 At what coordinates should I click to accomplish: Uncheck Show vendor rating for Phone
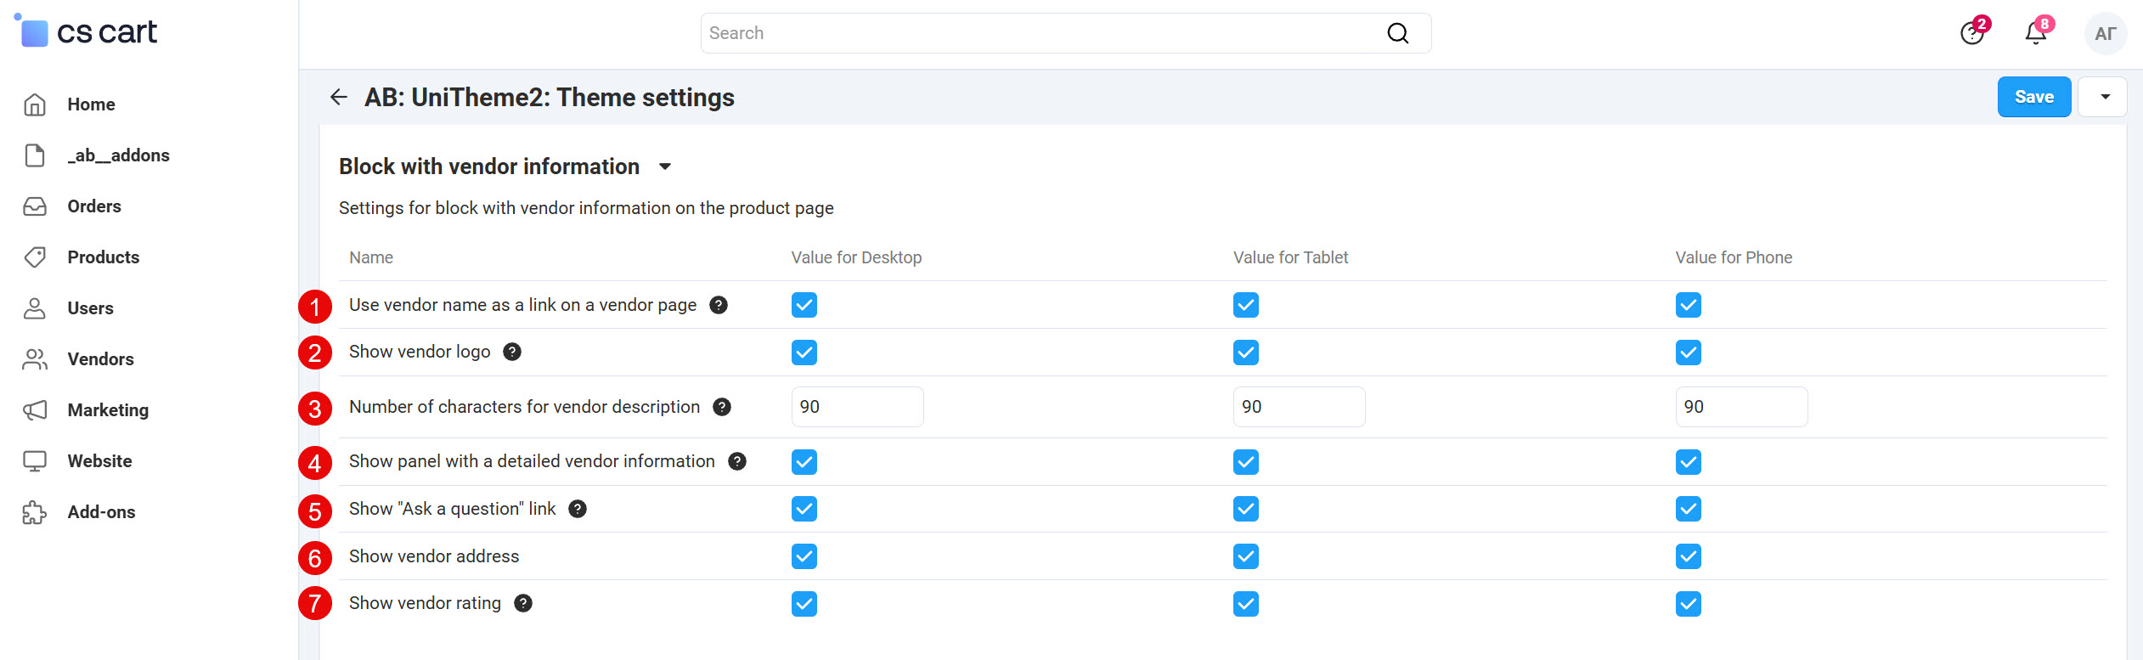coord(1689,604)
